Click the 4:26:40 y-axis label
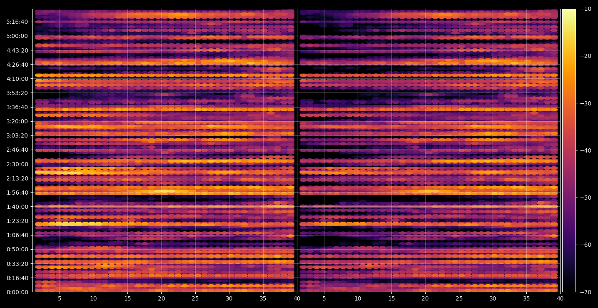The width and height of the screenshot is (598, 308). pyautogui.click(x=17, y=65)
